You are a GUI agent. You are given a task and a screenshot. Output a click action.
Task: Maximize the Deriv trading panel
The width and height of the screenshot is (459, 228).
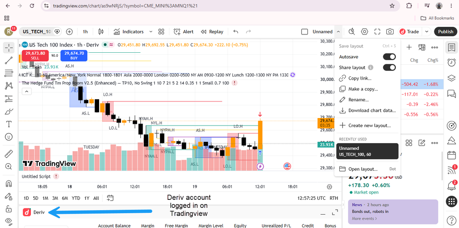(x=335, y=213)
